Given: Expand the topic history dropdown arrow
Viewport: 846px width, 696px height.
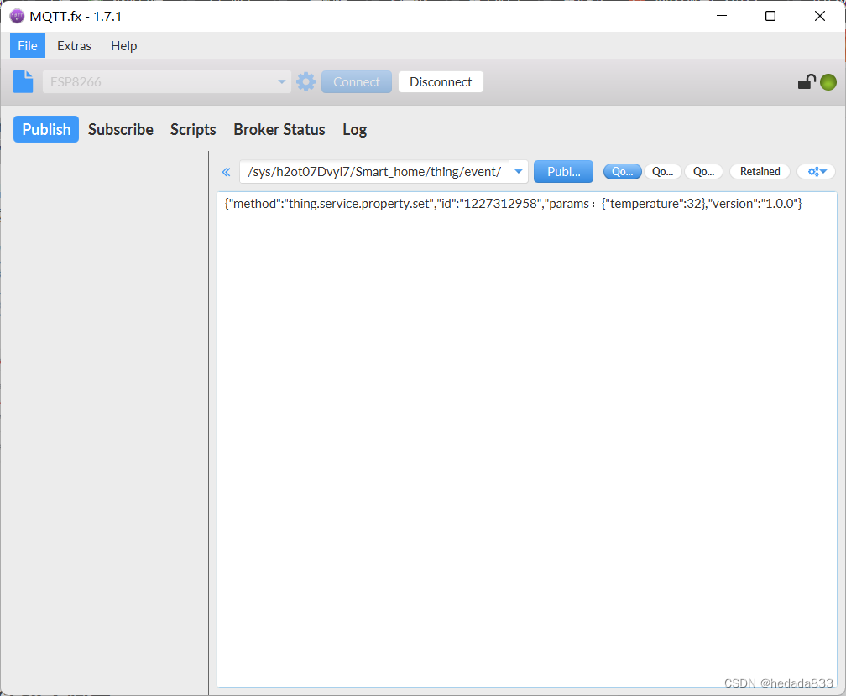Looking at the screenshot, I should click(x=519, y=172).
